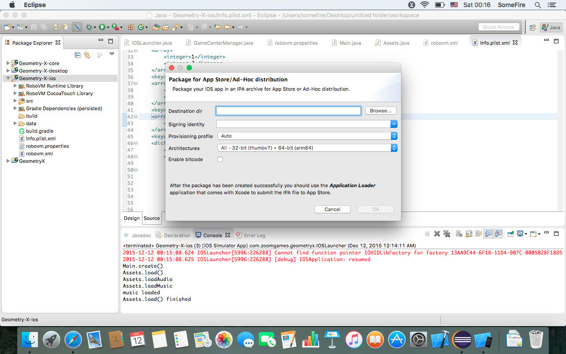The image size is (566, 354).
Task: Expand the RoboVM Runtime Library node
Action: pos(15,86)
